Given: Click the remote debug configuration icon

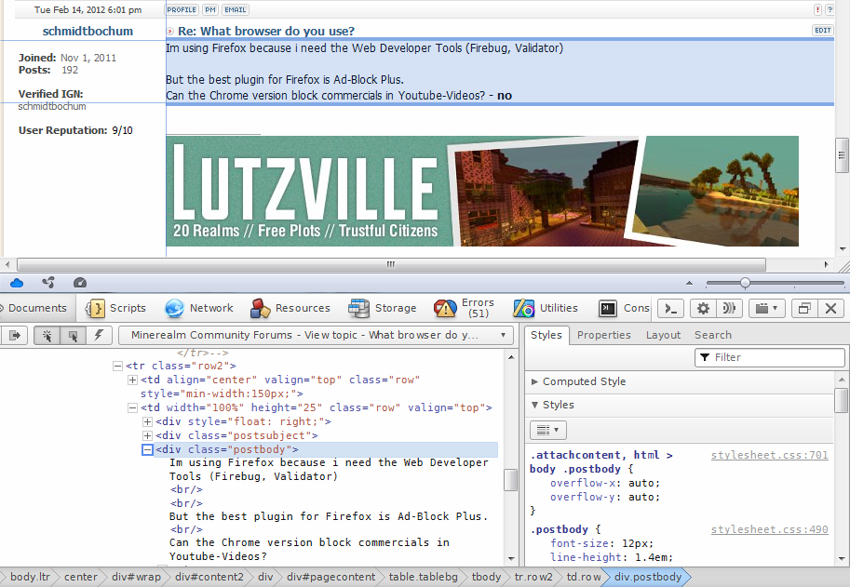Looking at the screenshot, I should point(729,309).
